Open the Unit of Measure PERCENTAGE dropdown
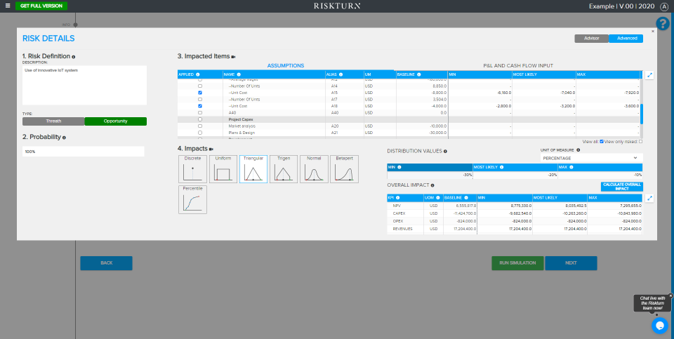 click(591, 158)
